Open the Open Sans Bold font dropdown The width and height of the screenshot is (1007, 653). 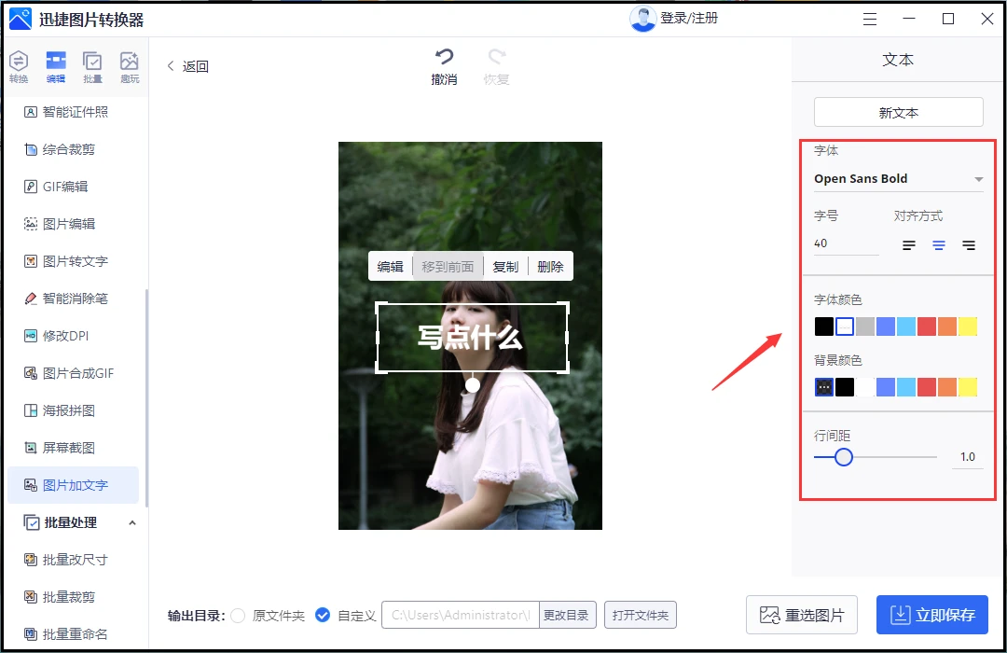[899, 179]
